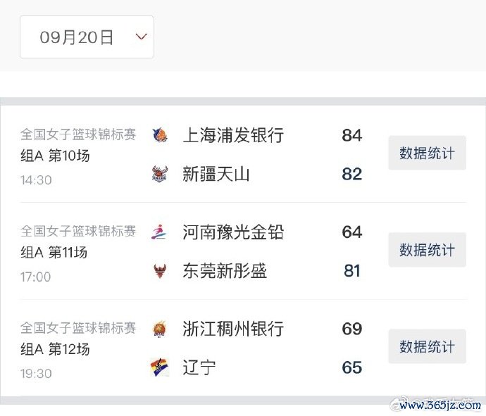Click the Henan Yuguang Jinqian team logo
This screenshot has width=486, height=416.
(x=159, y=232)
